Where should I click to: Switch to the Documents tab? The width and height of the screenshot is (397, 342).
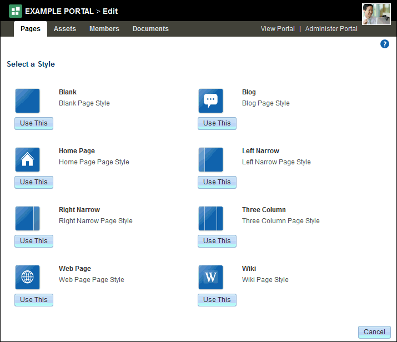150,29
